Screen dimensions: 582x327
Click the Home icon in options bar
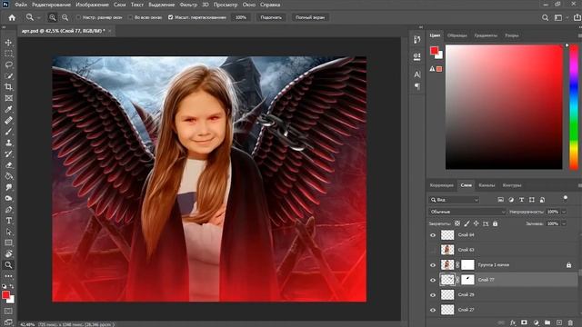click(x=12, y=17)
